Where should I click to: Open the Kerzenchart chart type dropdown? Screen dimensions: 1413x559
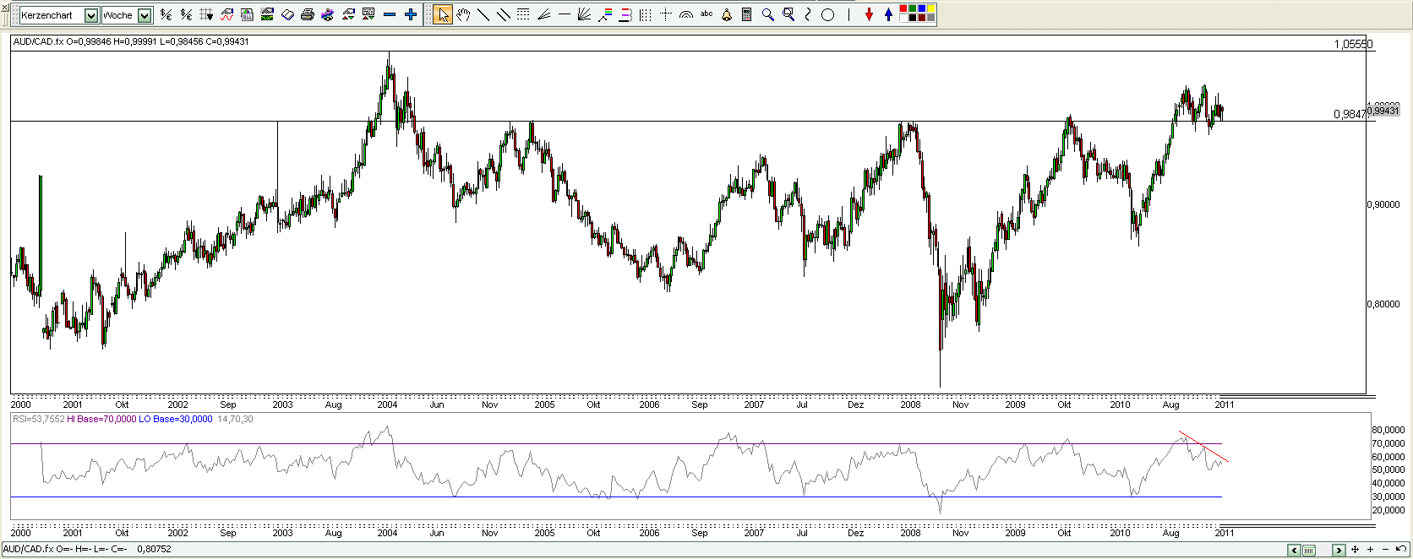click(90, 15)
